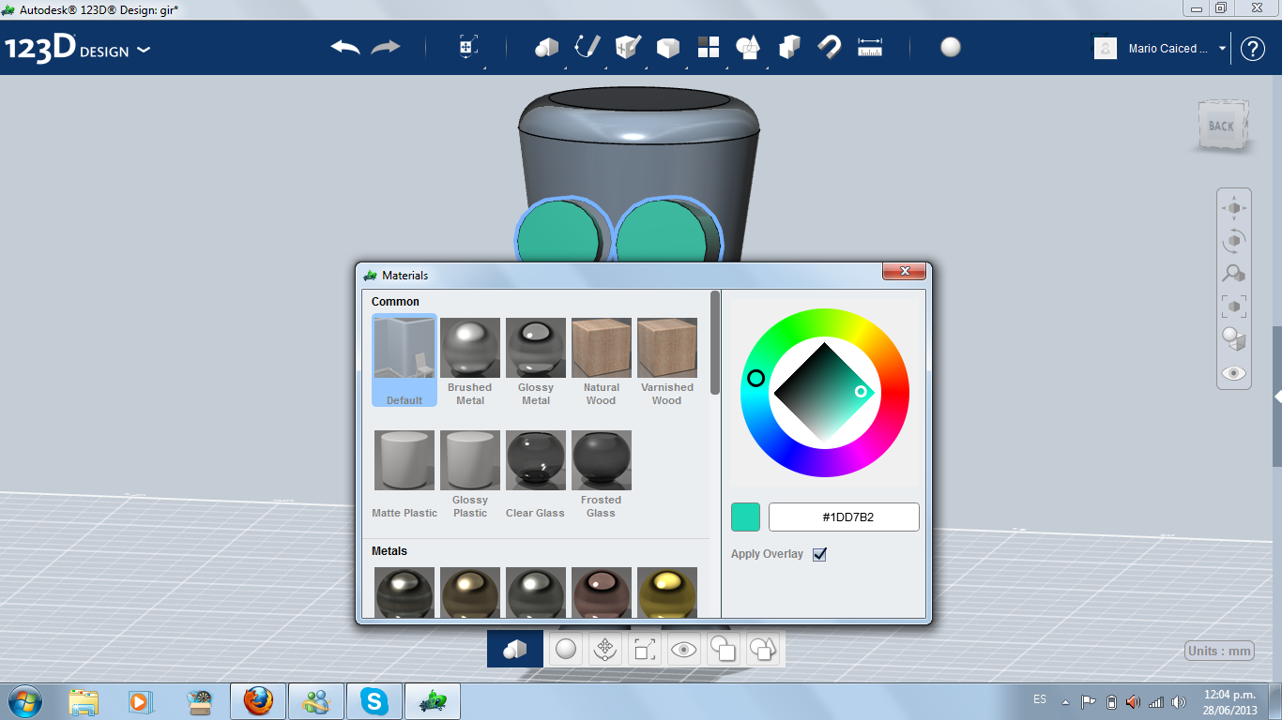Select the Glossy Metal material
The height and width of the screenshot is (720, 1282).
click(x=536, y=361)
